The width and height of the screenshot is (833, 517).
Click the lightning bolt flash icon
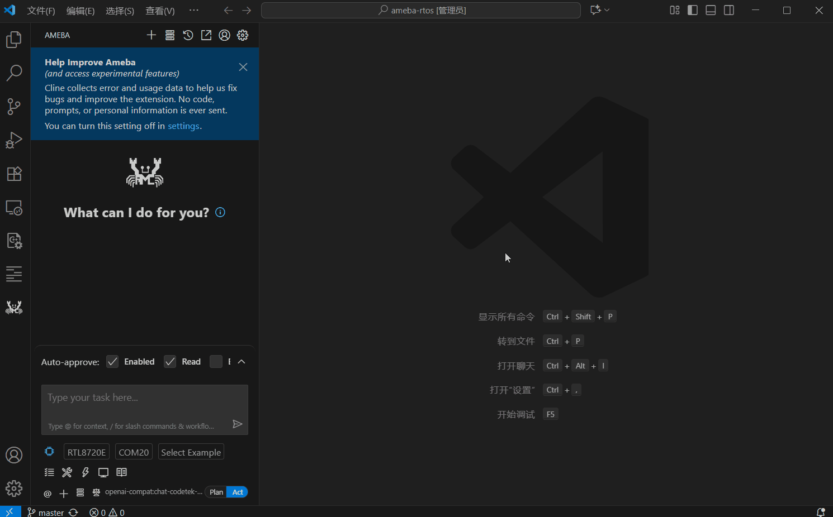(x=86, y=472)
